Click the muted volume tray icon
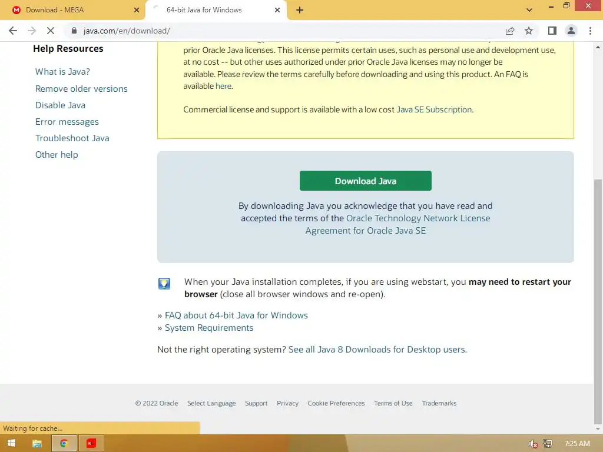603x452 pixels. (x=532, y=444)
